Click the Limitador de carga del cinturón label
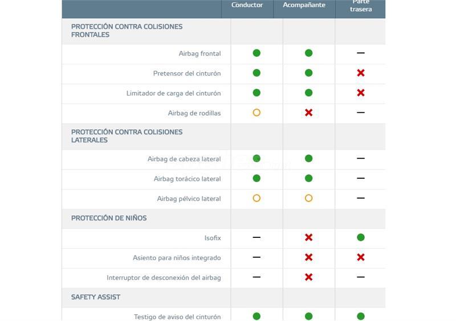This screenshot has width=456, height=321. tap(173, 93)
